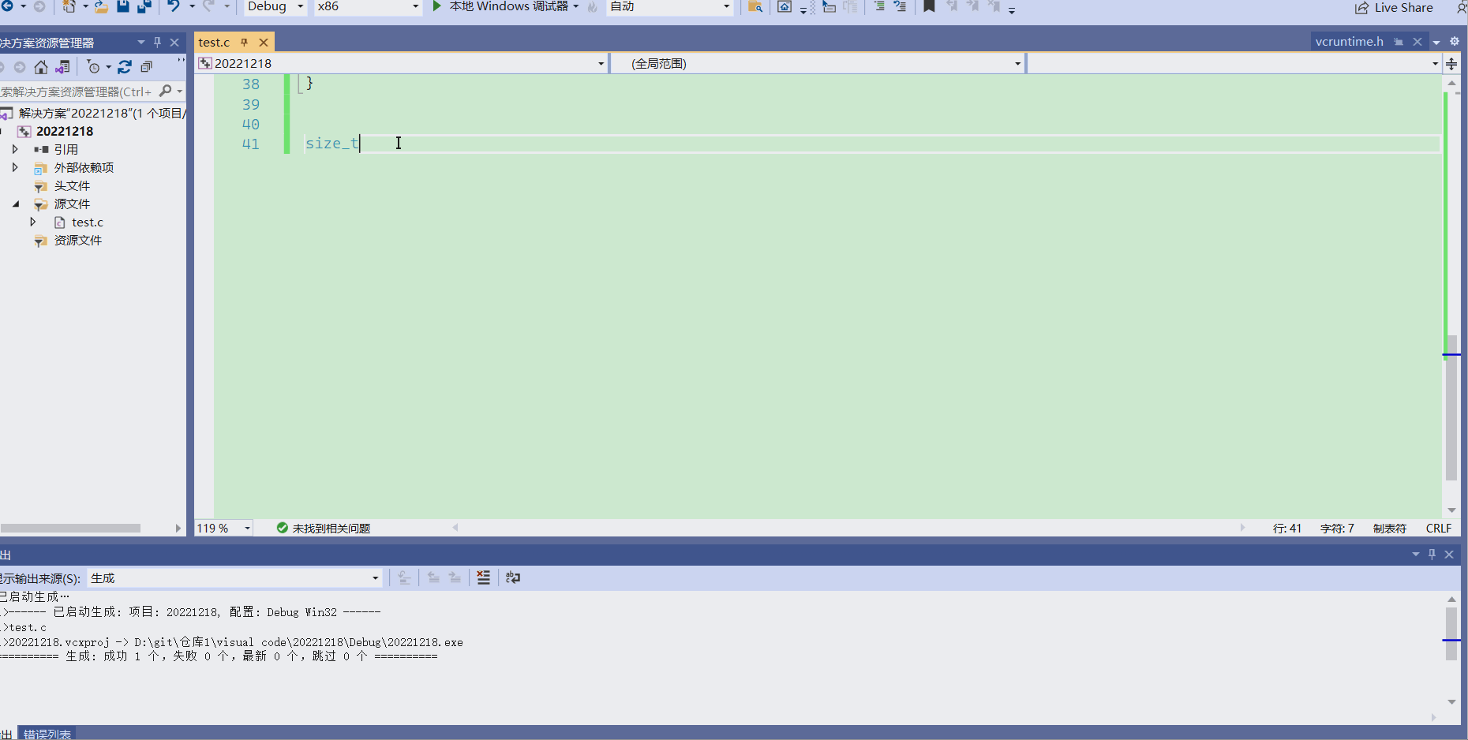Open the Solution Explorer home icon
The width and height of the screenshot is (1468, 740).
pos(41,67)
